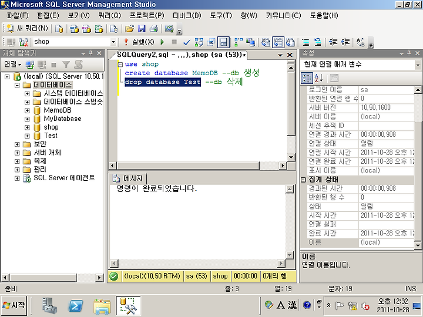Click the Save floppy disk icon
Image resolution: width=423 pixels, height=317 pixels.
pos(142,28)
